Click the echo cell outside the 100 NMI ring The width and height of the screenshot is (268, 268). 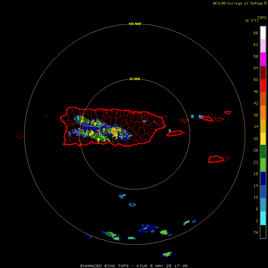(x=167, y=254)
